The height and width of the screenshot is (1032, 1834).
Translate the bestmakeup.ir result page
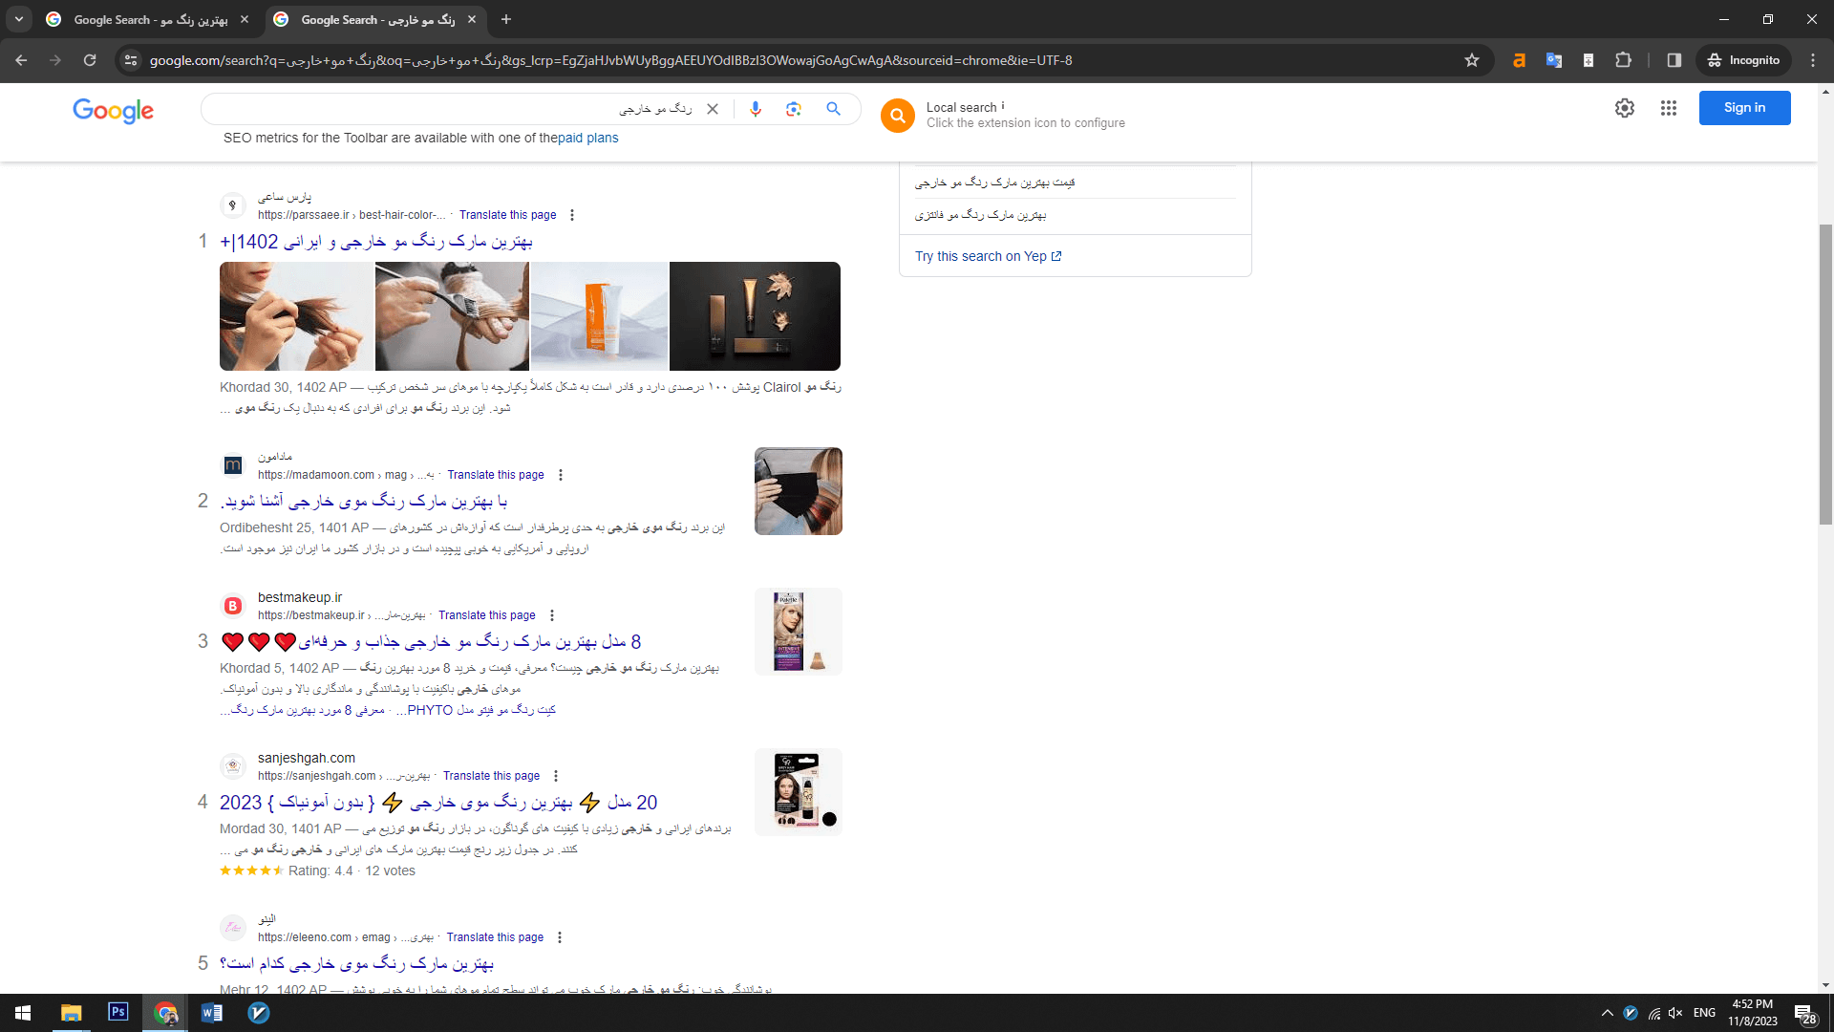click(487, 615)
